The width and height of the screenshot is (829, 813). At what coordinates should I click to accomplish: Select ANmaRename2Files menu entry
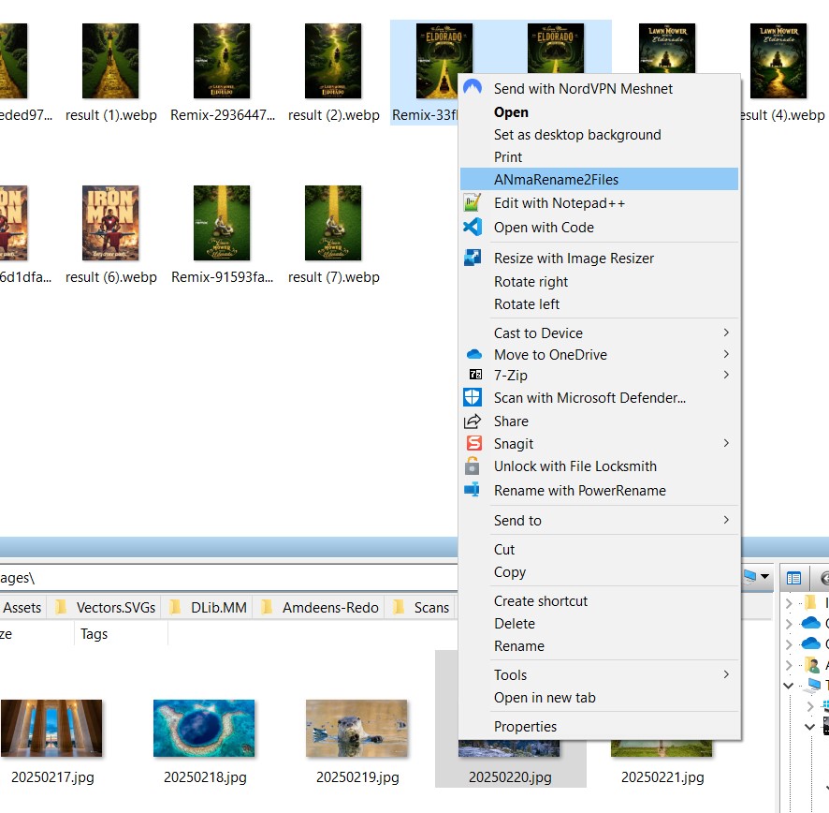pyautogui.click(x=556, y=180)
